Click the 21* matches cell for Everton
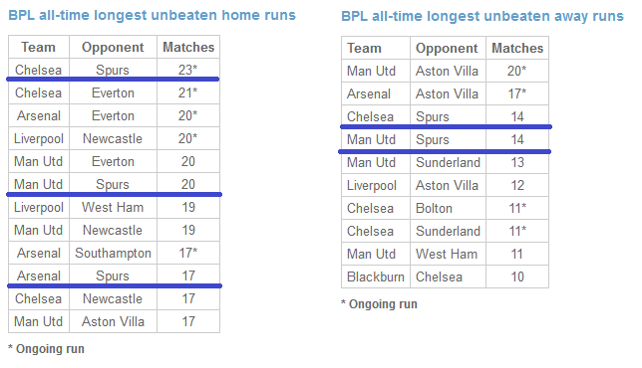Viewport: 642px width, 368px height. pos(188,92)
